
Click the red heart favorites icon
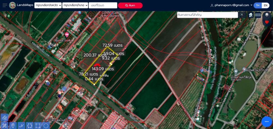point(267,22)
